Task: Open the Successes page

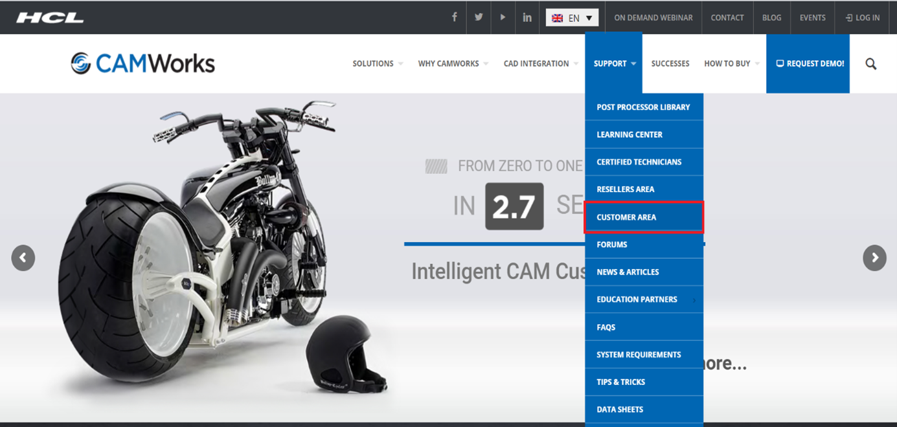Action: [670, 63]
